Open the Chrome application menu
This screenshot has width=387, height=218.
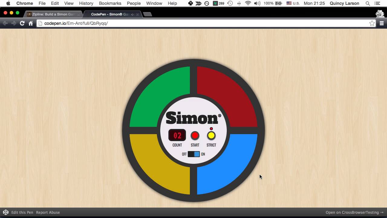click(x=24, y=3)
